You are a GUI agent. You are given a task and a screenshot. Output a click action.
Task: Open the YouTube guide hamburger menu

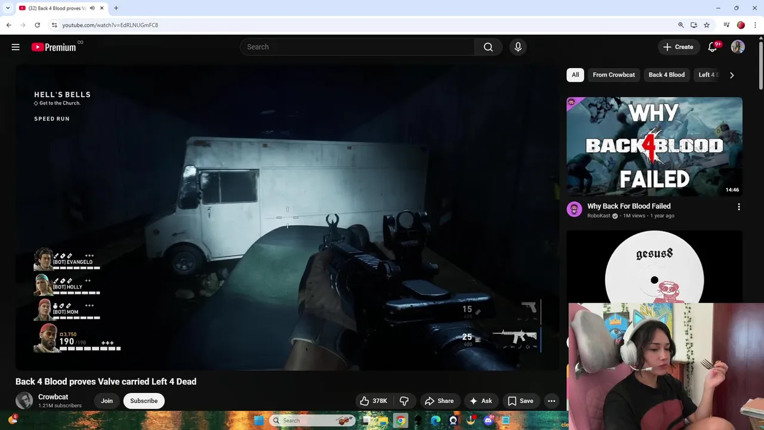click(16, 47)
